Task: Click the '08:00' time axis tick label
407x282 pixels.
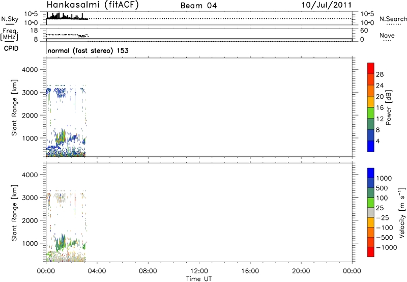Action: (x=148, y=271)
